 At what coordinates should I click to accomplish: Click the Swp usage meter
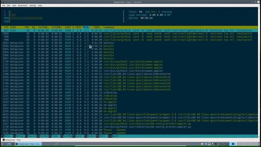click(64, 21)
